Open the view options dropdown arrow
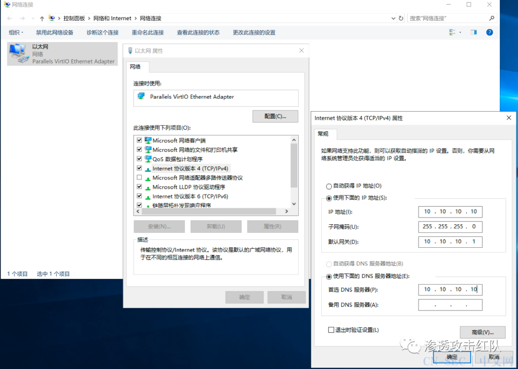The height and width of the screenshot is (369, 518). [460, 32]
